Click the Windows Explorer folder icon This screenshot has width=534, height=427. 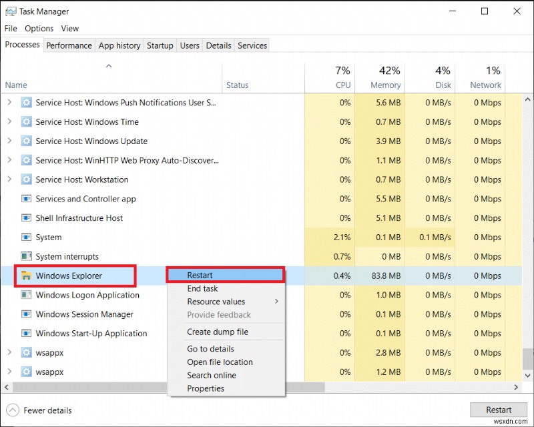(x=25, y=276)
